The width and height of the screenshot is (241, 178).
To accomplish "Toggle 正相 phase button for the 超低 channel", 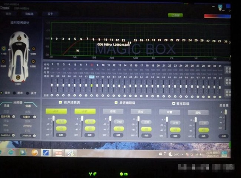I will click(204, 123).
